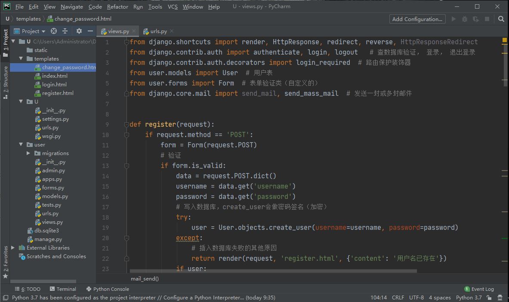The height and width of the screenshot is (302, 509).
Task: Click Run with Coverage icon
Action: (x=475, y=19)
